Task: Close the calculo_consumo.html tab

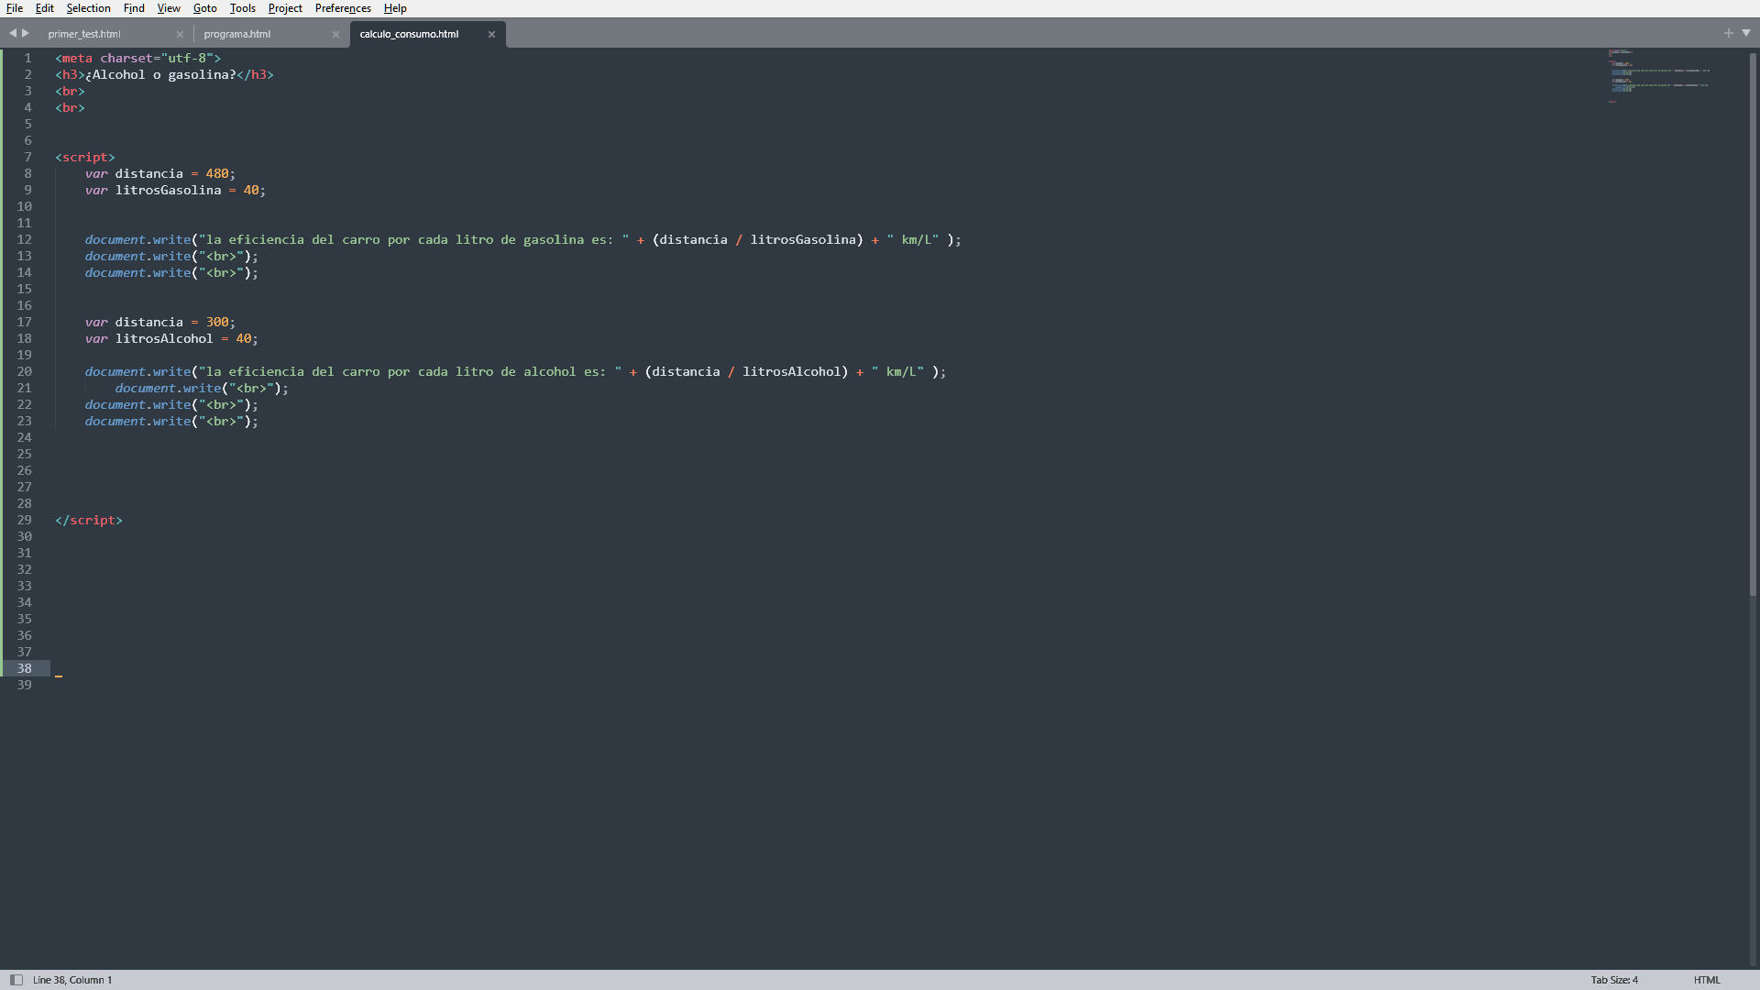Action: click(491, 35)
